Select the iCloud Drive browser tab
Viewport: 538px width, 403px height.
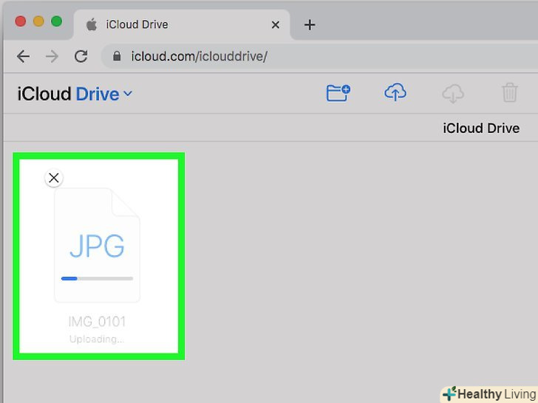pyautogui.click(x=182, y=24)
